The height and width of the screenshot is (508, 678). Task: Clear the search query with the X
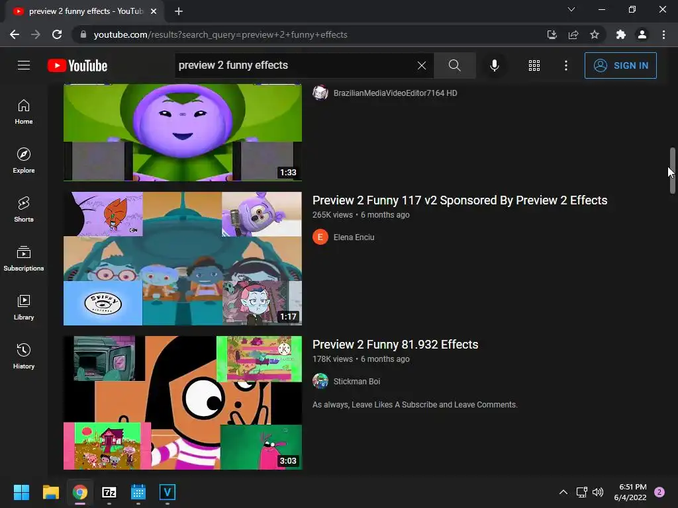coord(422,65)
